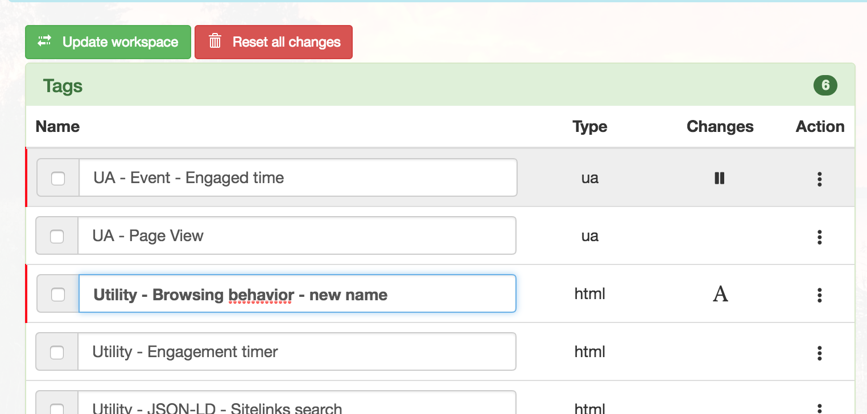Edit the UA - Page View name field

296,235
